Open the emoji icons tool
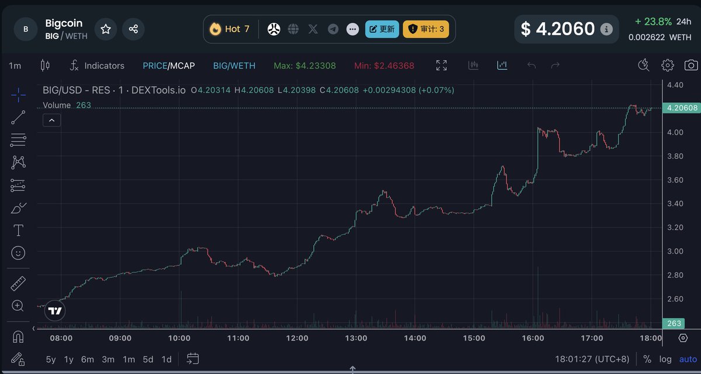 [x=18, y=253]
